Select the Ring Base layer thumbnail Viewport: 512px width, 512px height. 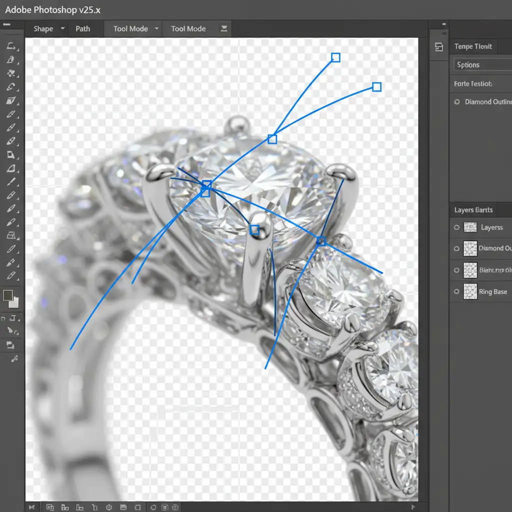point(470,291)
